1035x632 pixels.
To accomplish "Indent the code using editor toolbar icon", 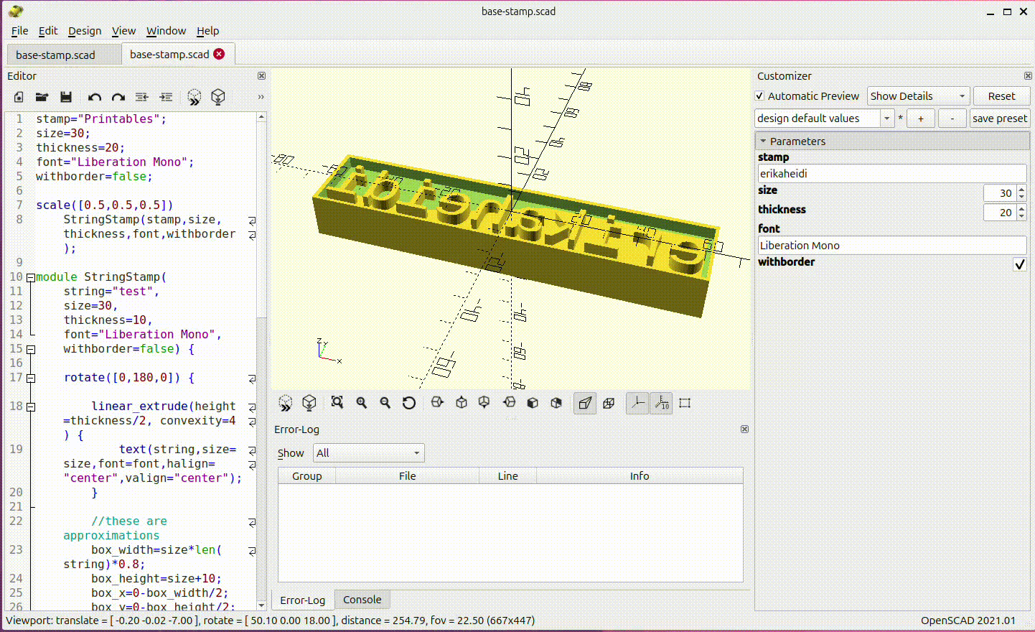I will pyautogui.click(x=166, y=97).
